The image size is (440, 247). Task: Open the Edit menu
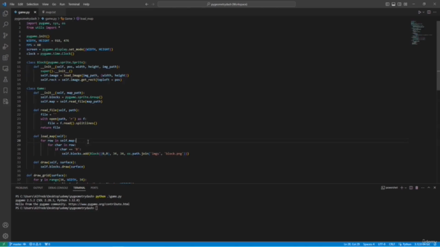[20, 4]
